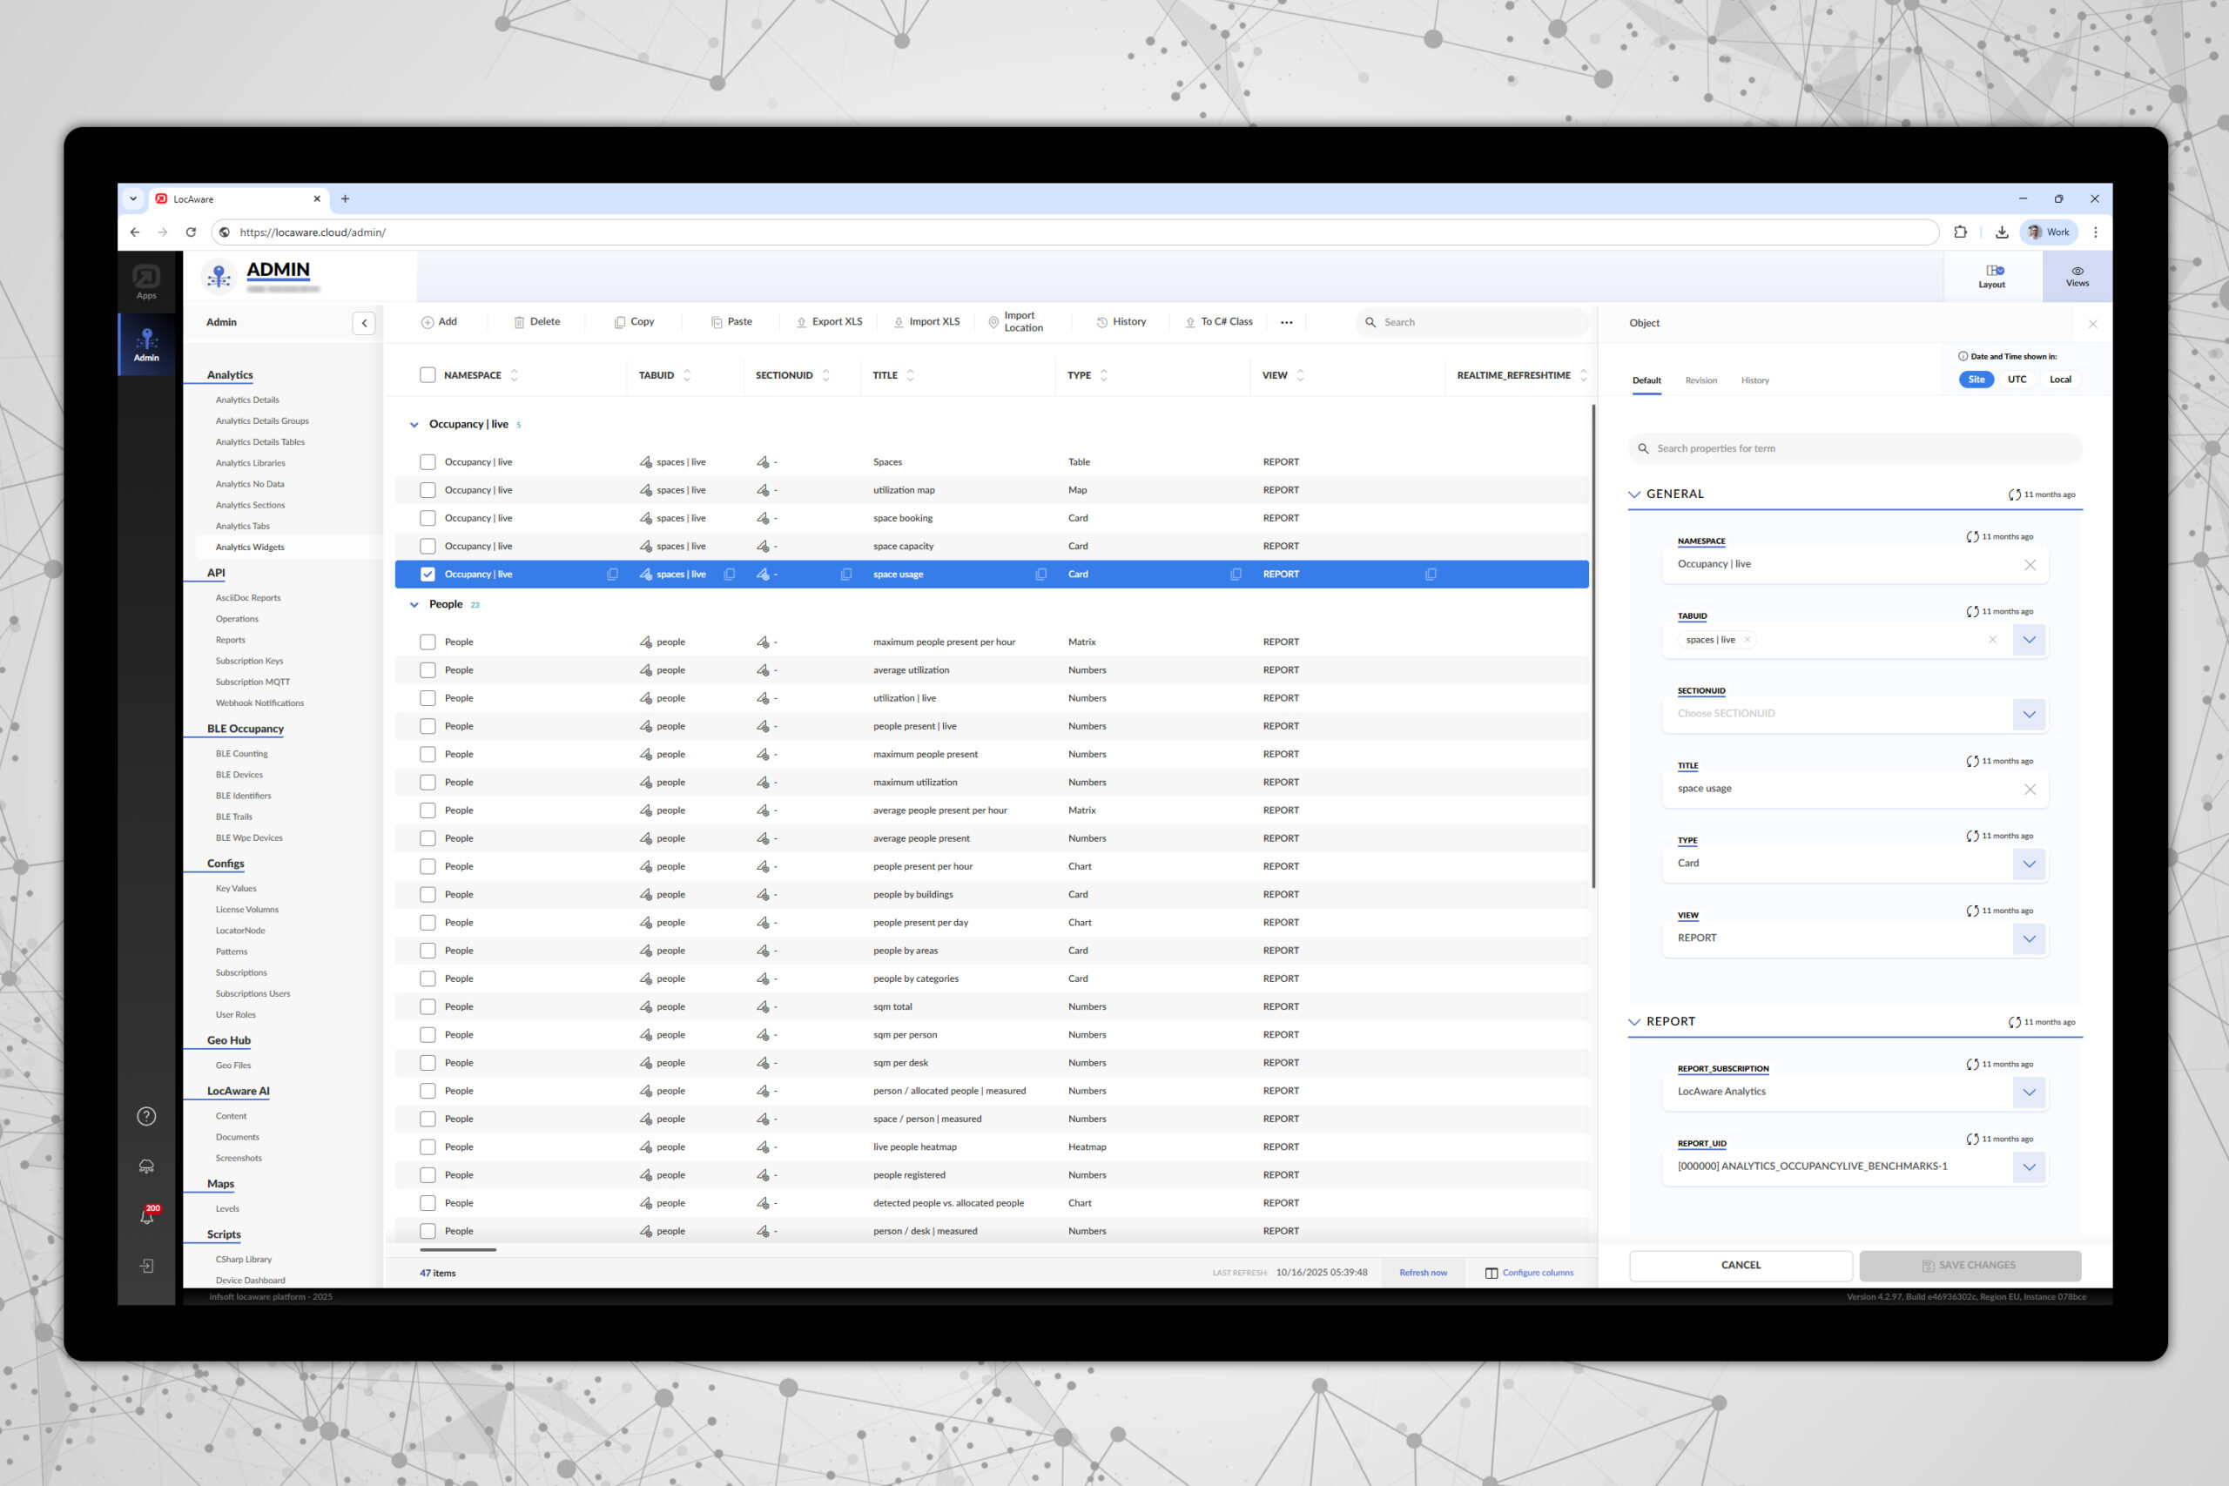This screenshot has height=1486, width=2229.
Task: Open the help question mark icon
Action: (146, 1116)
